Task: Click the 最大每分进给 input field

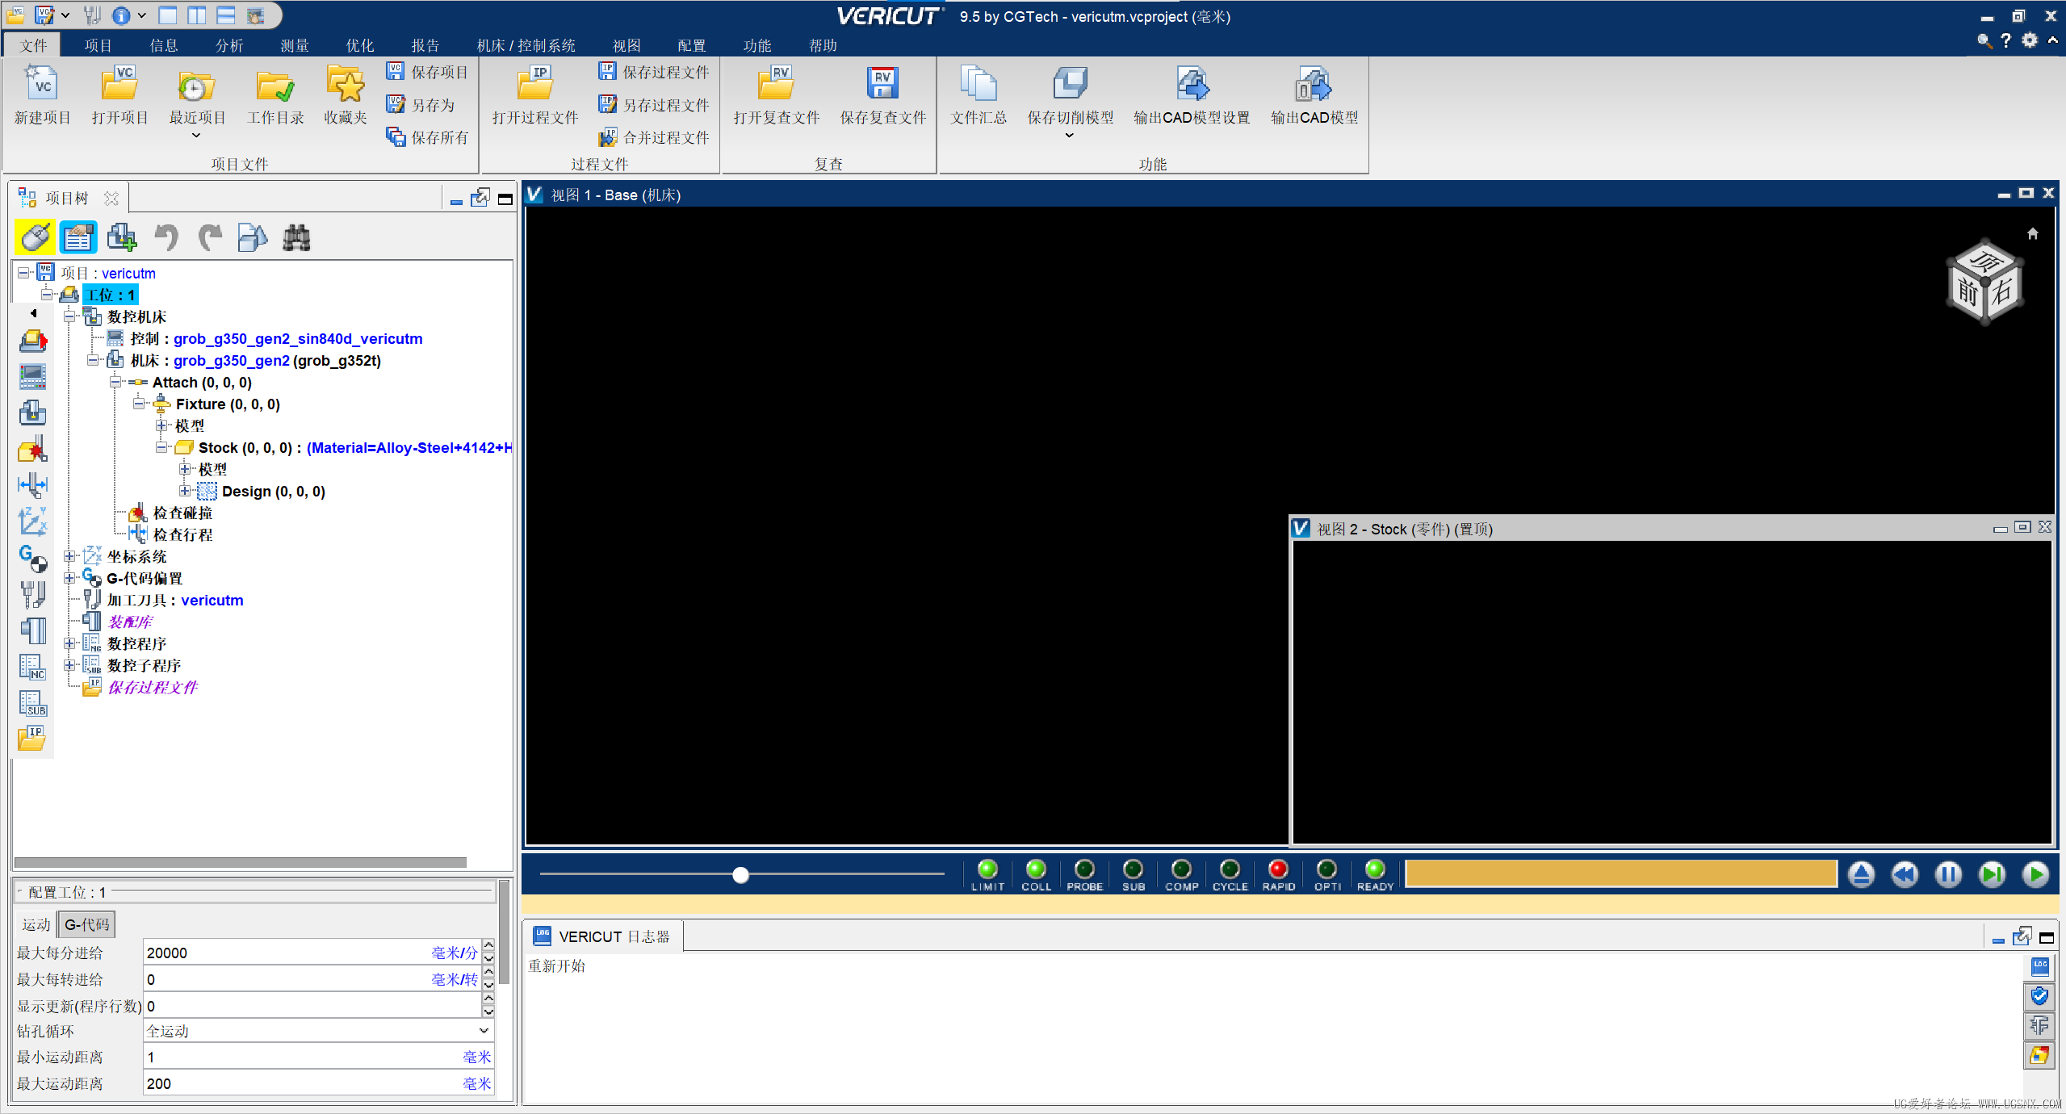Action: 312,953
